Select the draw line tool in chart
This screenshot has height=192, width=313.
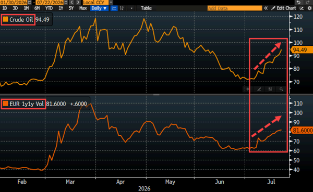click(259, 89)
